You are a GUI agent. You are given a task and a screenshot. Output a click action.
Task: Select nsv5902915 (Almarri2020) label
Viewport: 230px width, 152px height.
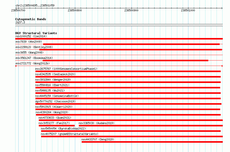[54, 107]
